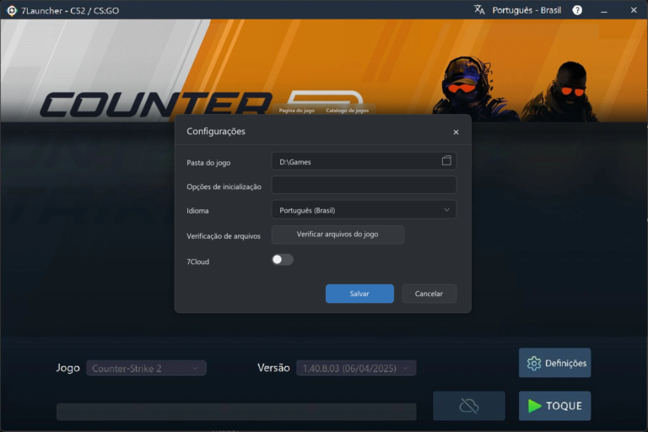
Task: Minimize the 7Launcher window
Action: (x=604, y=10)
